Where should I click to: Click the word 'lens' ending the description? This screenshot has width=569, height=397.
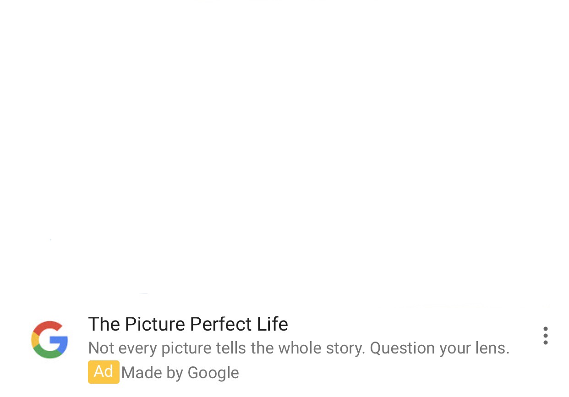coord(492,348)
